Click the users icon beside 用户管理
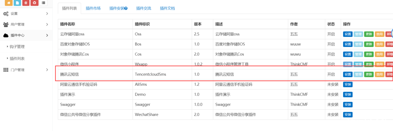393x131 pixels. 6,25
